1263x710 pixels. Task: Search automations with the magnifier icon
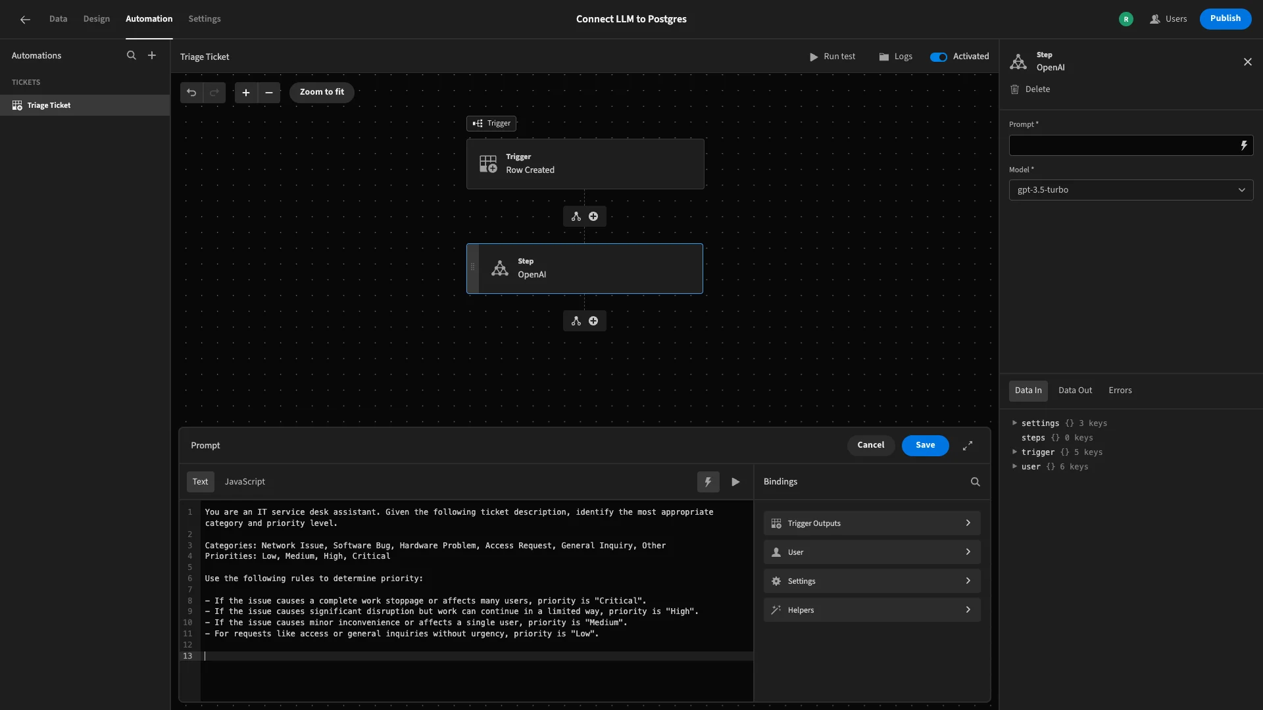132,56
